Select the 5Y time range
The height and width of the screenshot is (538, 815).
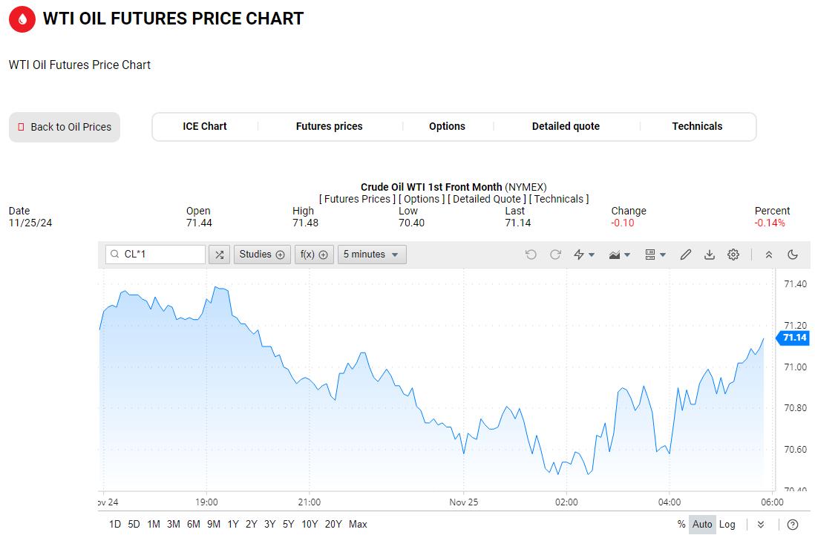[289, 525]
